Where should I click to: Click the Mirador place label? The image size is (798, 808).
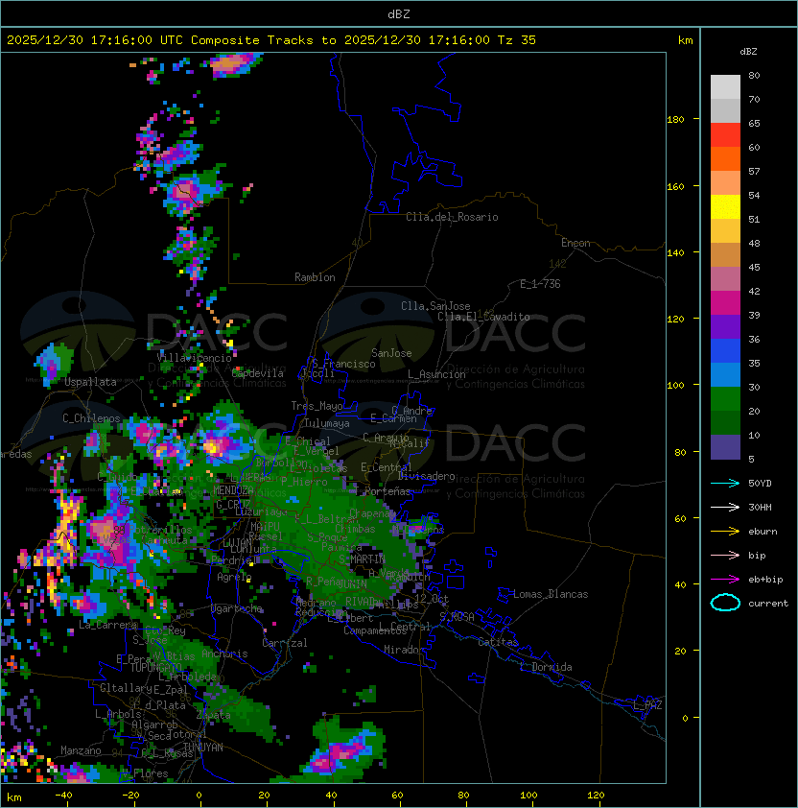pyautogui.click(x=404, y=650)
